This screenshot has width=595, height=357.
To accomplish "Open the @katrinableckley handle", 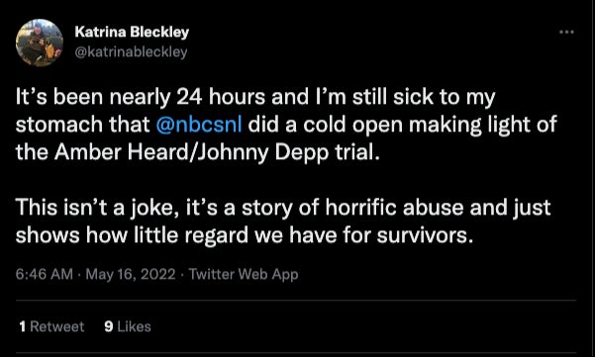I will [x=131, y=52].
